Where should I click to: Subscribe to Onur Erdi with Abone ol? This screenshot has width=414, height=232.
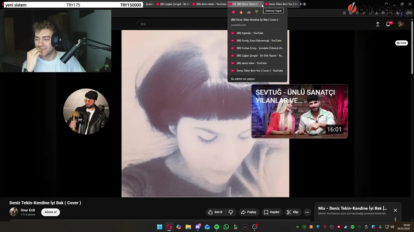pos(50,212)
